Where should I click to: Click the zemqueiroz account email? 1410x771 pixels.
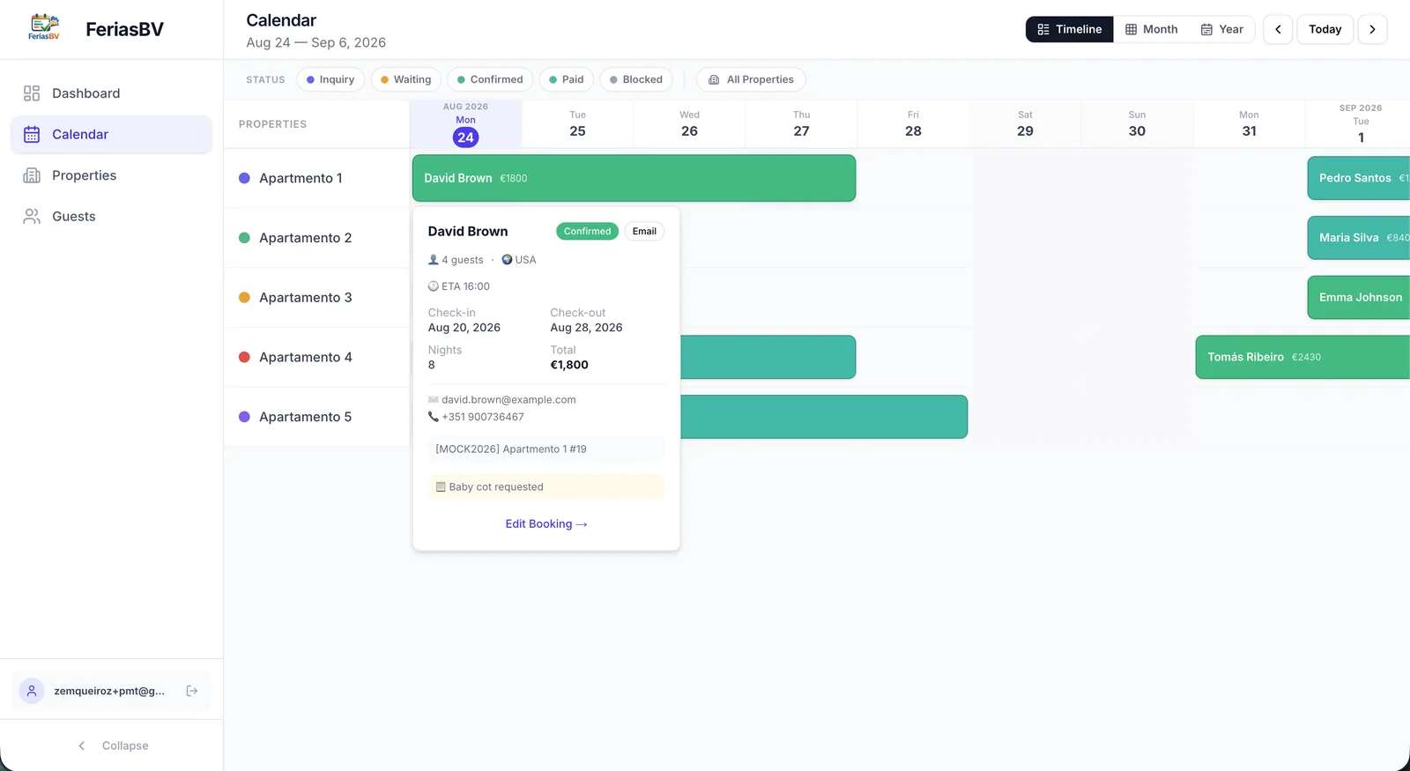[109, 691]
